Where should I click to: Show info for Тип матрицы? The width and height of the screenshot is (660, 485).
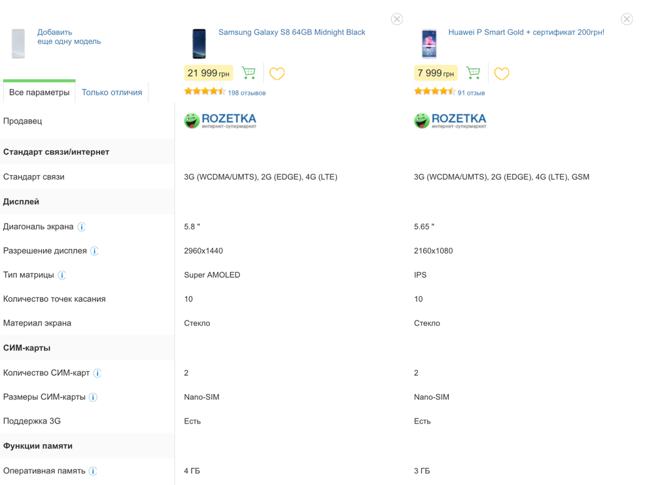pos(62,275)
